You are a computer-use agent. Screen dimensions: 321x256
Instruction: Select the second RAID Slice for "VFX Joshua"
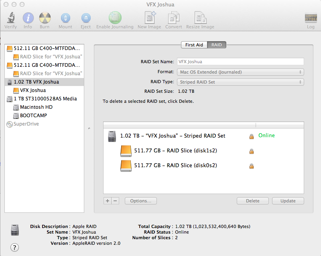44,74
